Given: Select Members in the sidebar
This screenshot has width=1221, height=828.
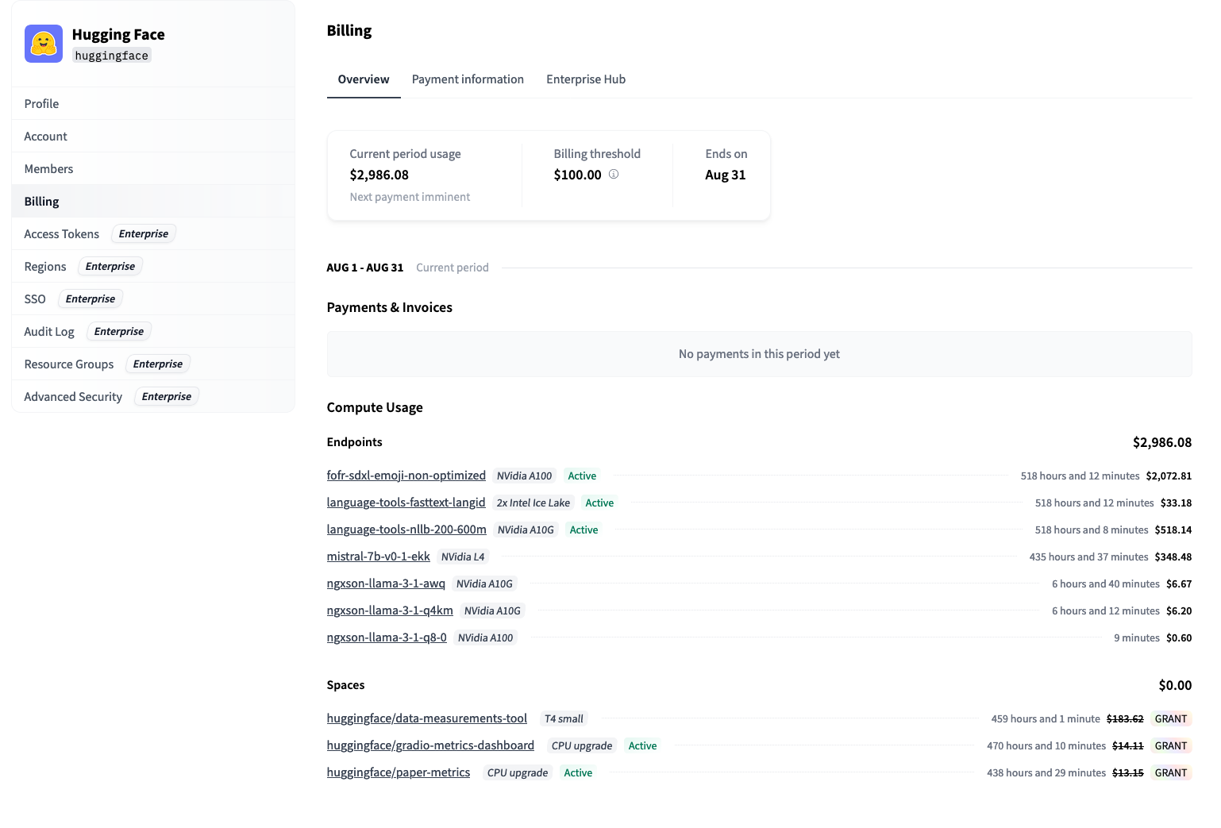Looking at the screenshot, I should [48, 168].
